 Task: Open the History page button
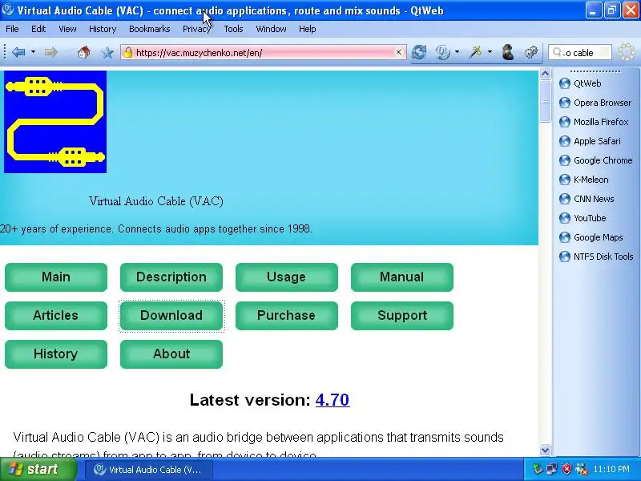[56, 354]
